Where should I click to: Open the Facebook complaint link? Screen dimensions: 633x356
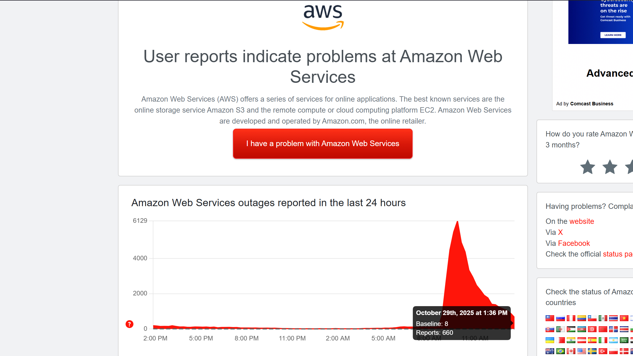[574, 243]
